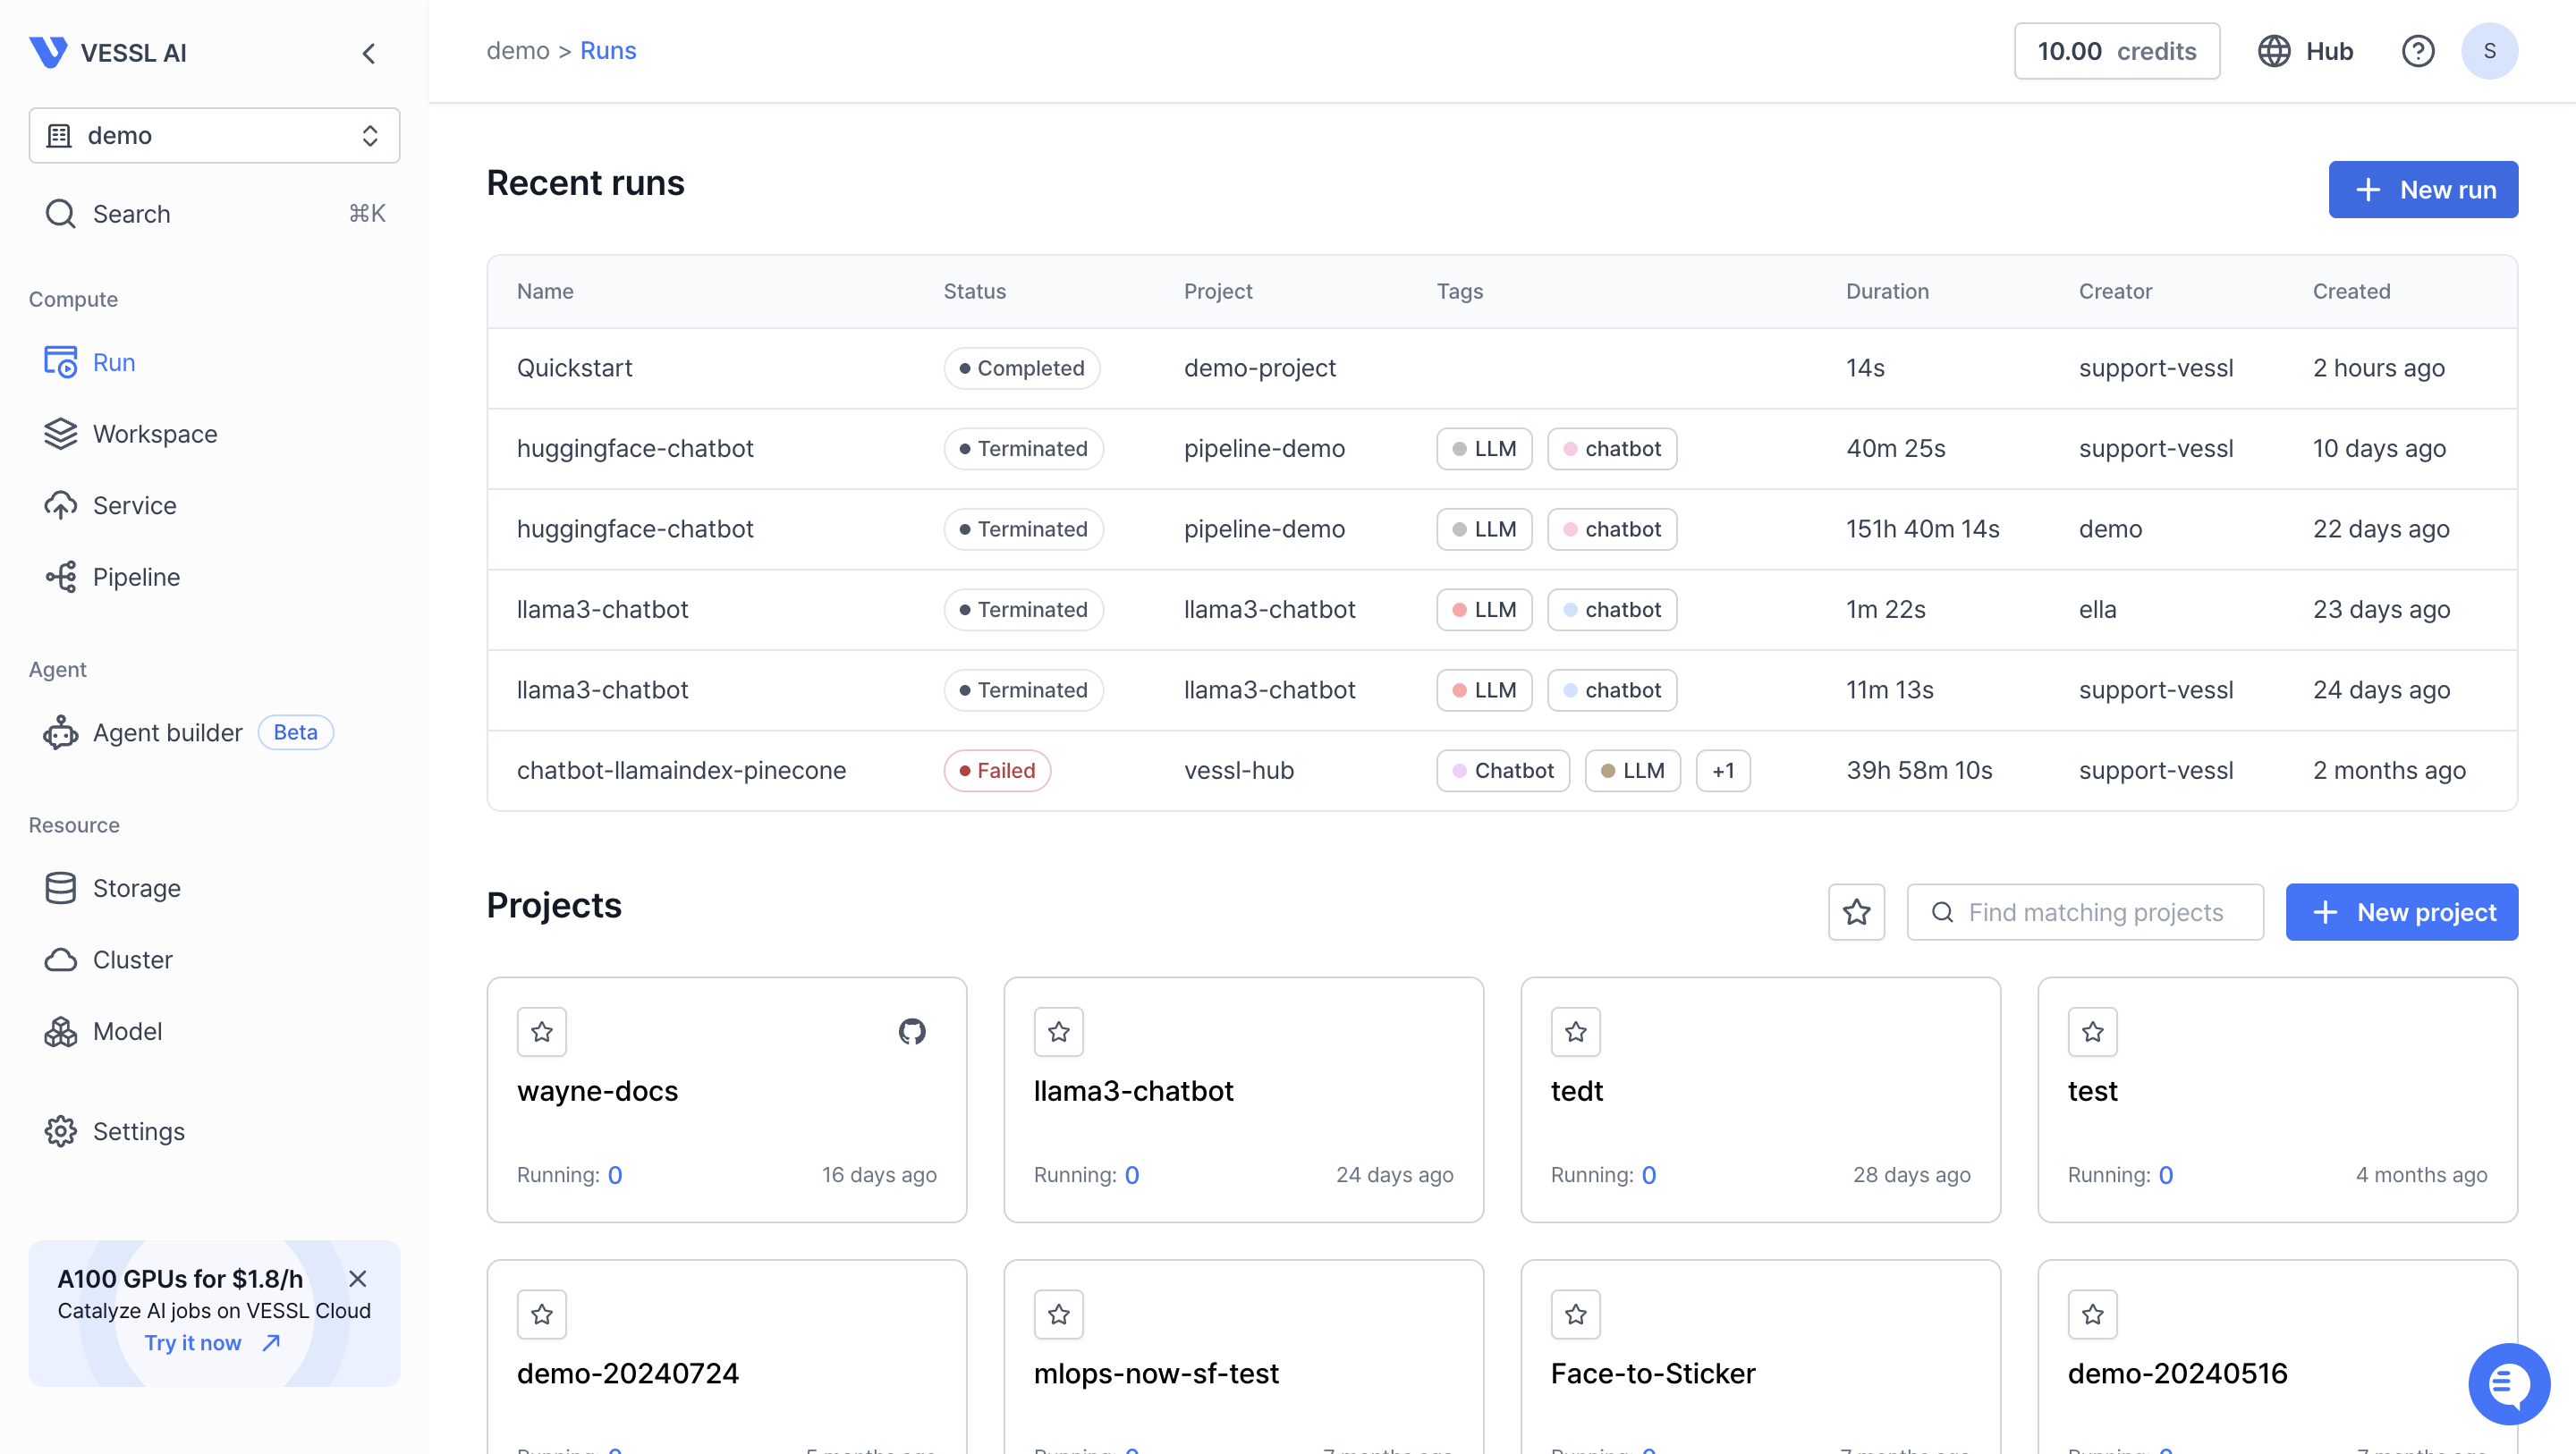Click the Service cloud-upload icon
This screenshot has height=1454, width=2576.
click(60, 505)
